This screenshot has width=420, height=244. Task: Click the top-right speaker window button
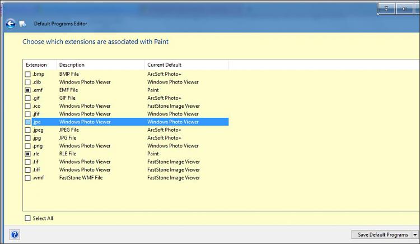click(404, 8)
